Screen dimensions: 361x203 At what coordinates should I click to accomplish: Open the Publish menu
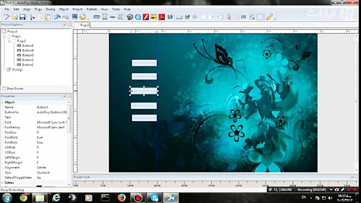(x=91, y=9)
